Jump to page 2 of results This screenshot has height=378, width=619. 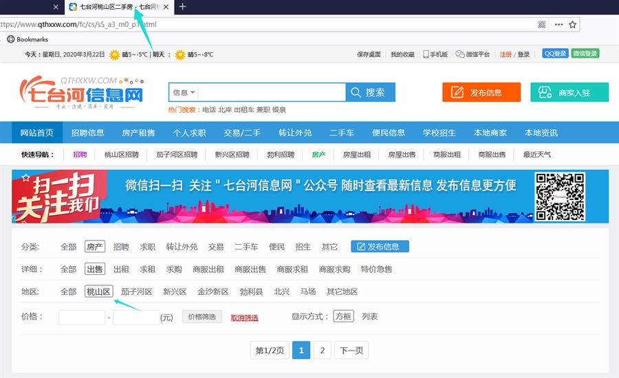[323, 351]
